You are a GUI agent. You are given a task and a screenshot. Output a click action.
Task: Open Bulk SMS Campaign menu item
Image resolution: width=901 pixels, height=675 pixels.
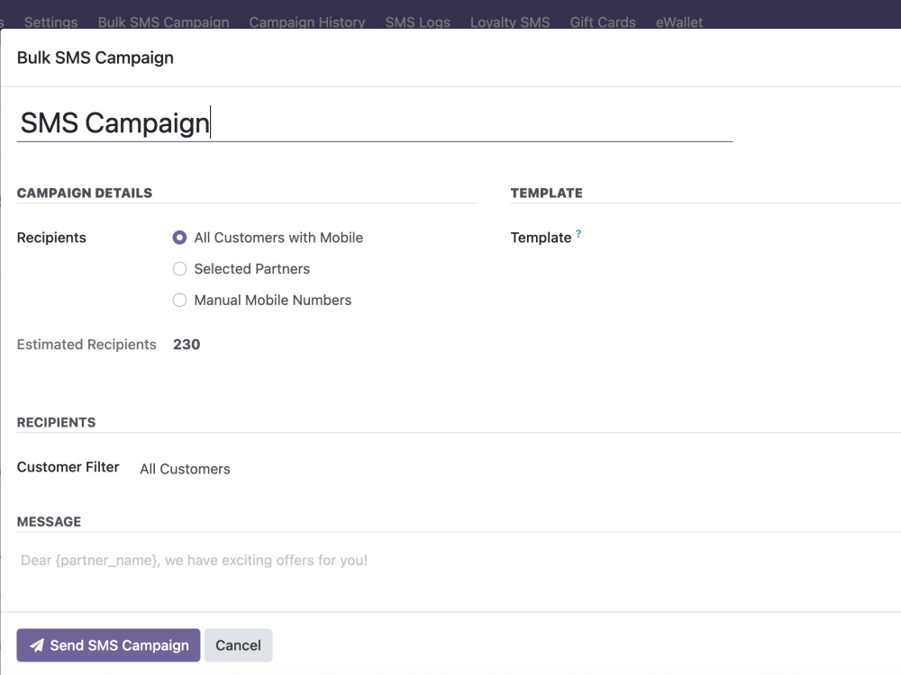tap(163, 22)
